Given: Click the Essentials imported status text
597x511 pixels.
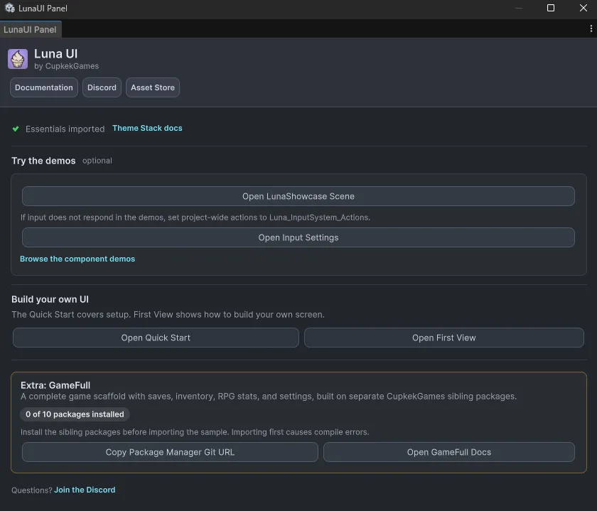Looking at the screenshot, I should [65, 129].
